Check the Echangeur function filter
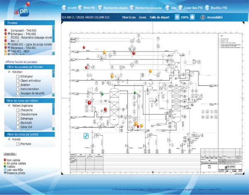 [18, 76]
